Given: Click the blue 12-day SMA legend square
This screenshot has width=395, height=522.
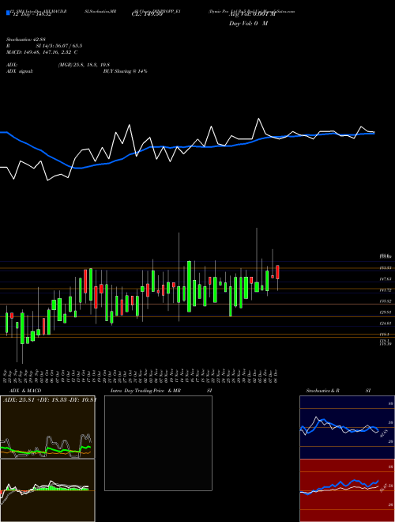Looking at the screenshot, I should pos(9,13).
